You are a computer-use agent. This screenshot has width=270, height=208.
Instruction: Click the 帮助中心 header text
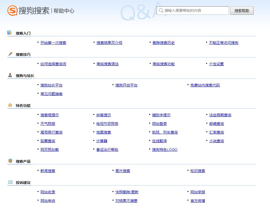(64, 11)
